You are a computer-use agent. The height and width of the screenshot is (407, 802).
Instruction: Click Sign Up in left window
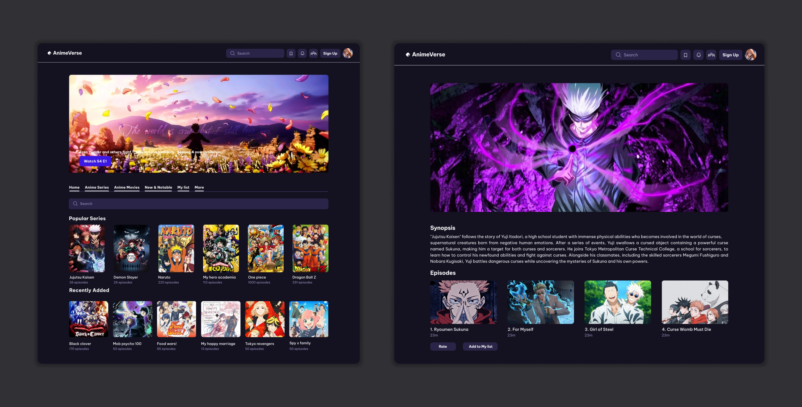click(x=330, y=54)
